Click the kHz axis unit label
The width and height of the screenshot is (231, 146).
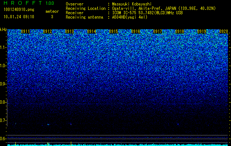3,30
